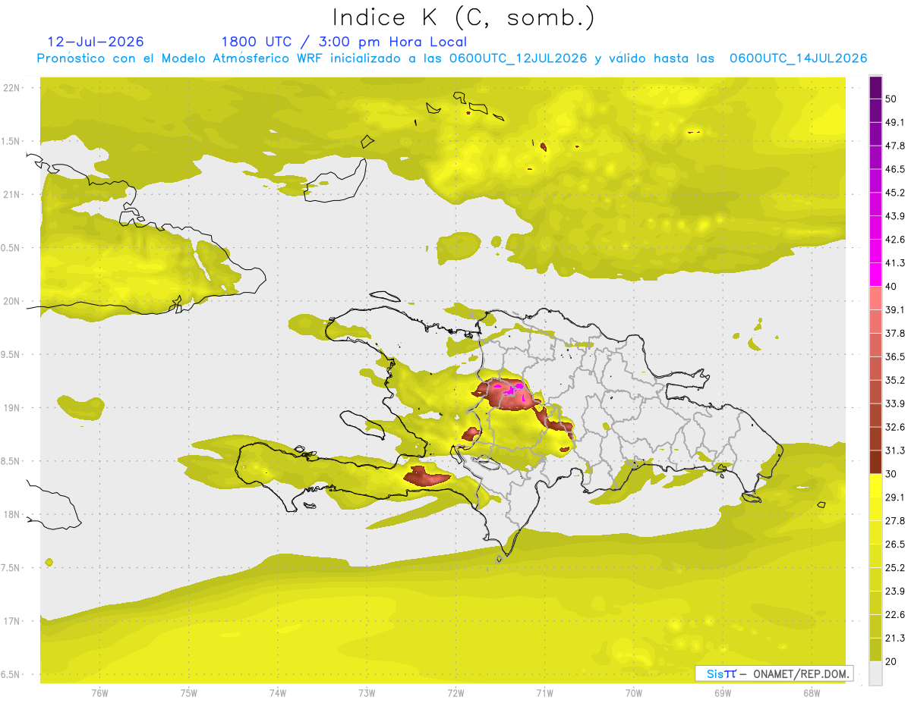
Task: Click the '22N' latitude label
Action: pyautogui.click(x=13, y=87)
